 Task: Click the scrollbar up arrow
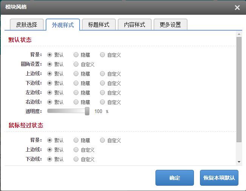click(x=239, y=34)
